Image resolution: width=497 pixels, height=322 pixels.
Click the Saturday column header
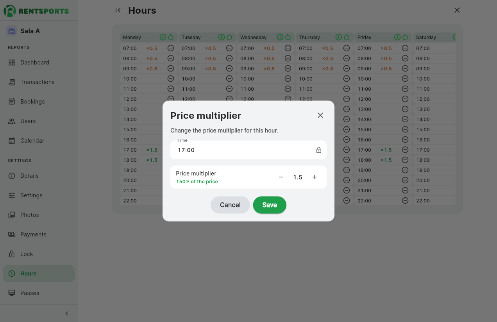(434, 37)
